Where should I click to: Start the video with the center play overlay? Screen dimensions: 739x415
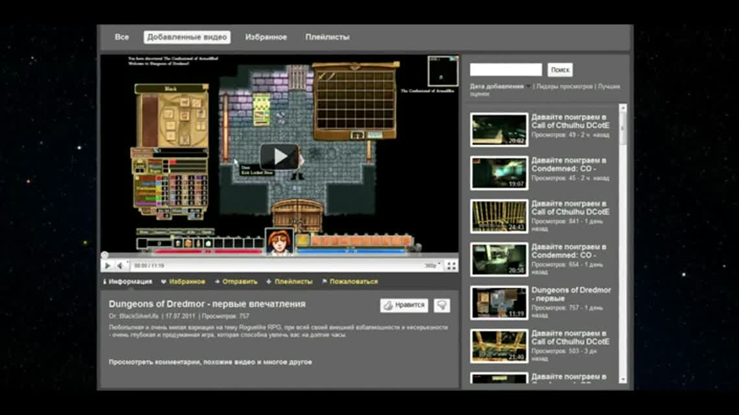pyautogui.click(x=279, y=157)
